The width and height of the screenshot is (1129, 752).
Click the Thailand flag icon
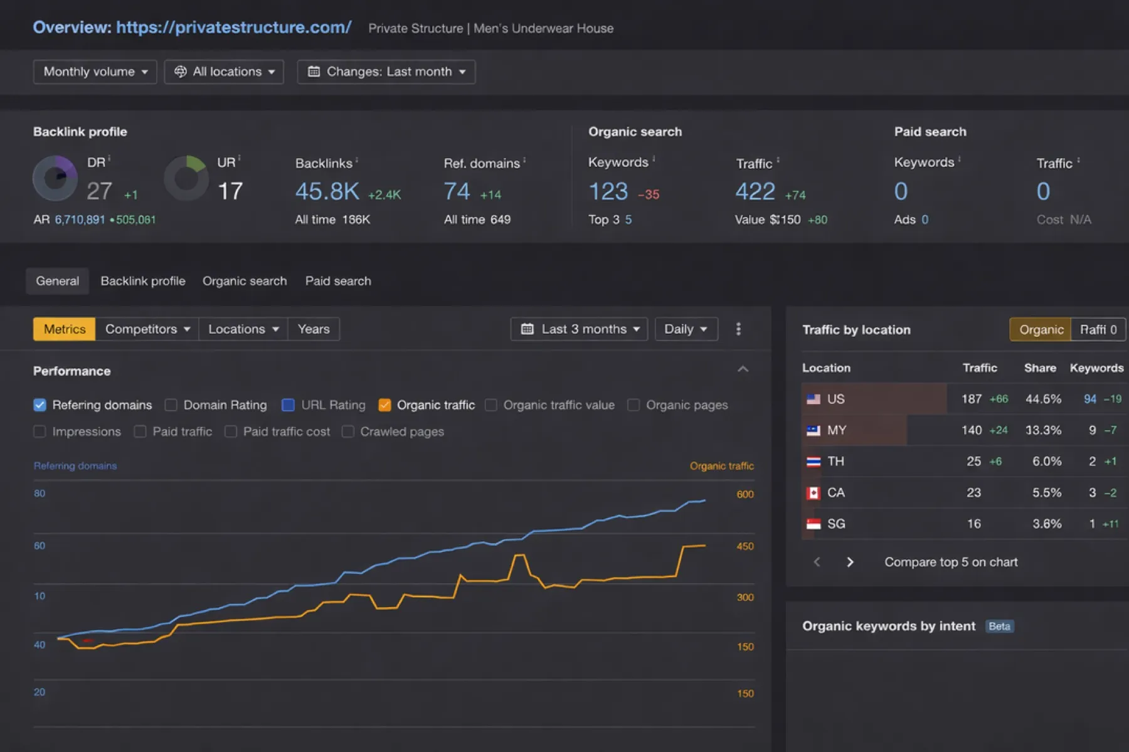[x=814, y=462]
